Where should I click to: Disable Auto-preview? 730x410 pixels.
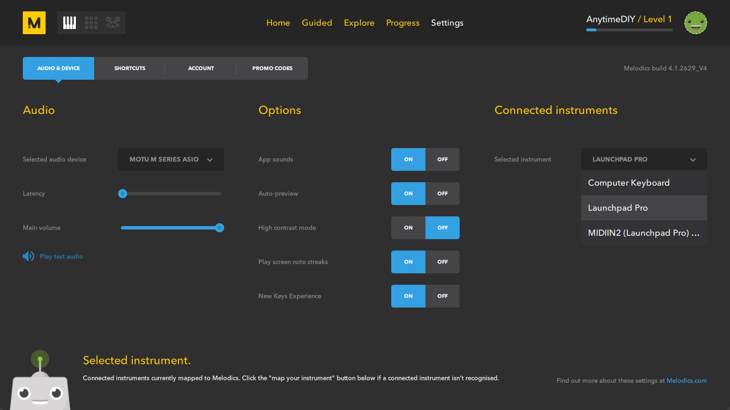coord(442,194)
